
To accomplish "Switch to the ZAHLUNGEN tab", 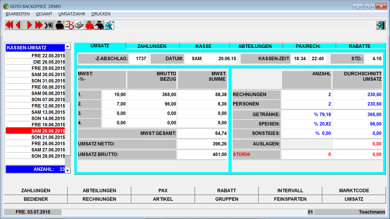I will [152, 46].
